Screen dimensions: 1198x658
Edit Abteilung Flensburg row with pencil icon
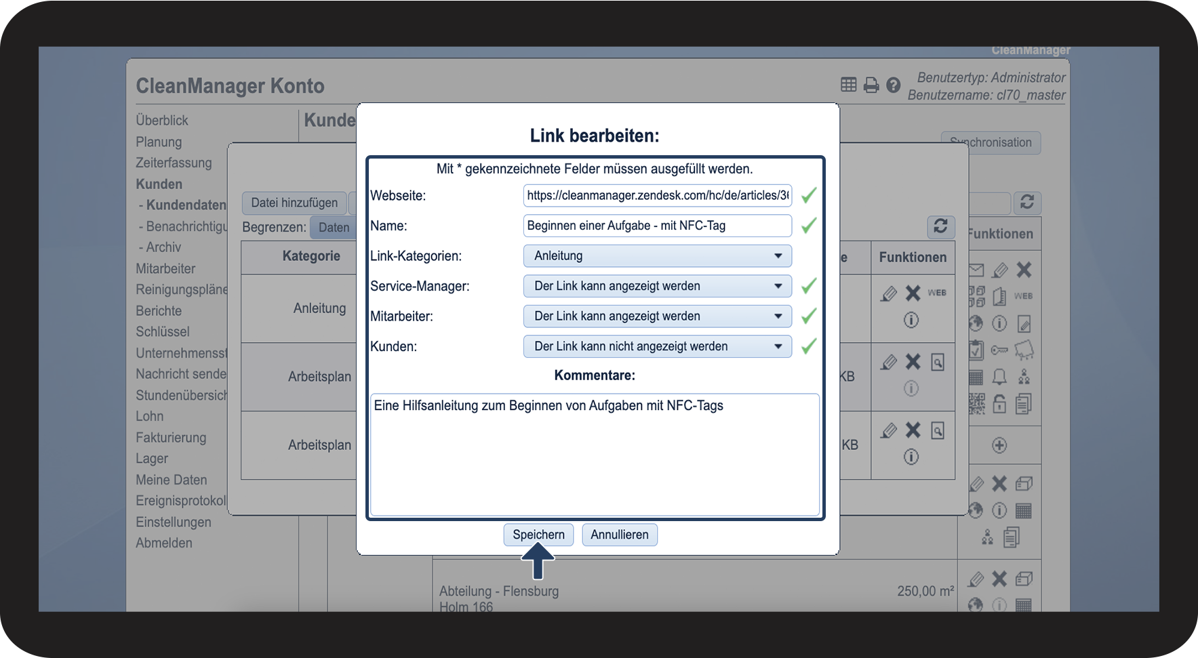[976, 579]
